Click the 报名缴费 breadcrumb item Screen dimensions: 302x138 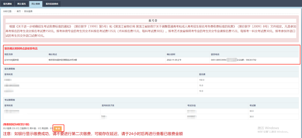pos(28,11)
